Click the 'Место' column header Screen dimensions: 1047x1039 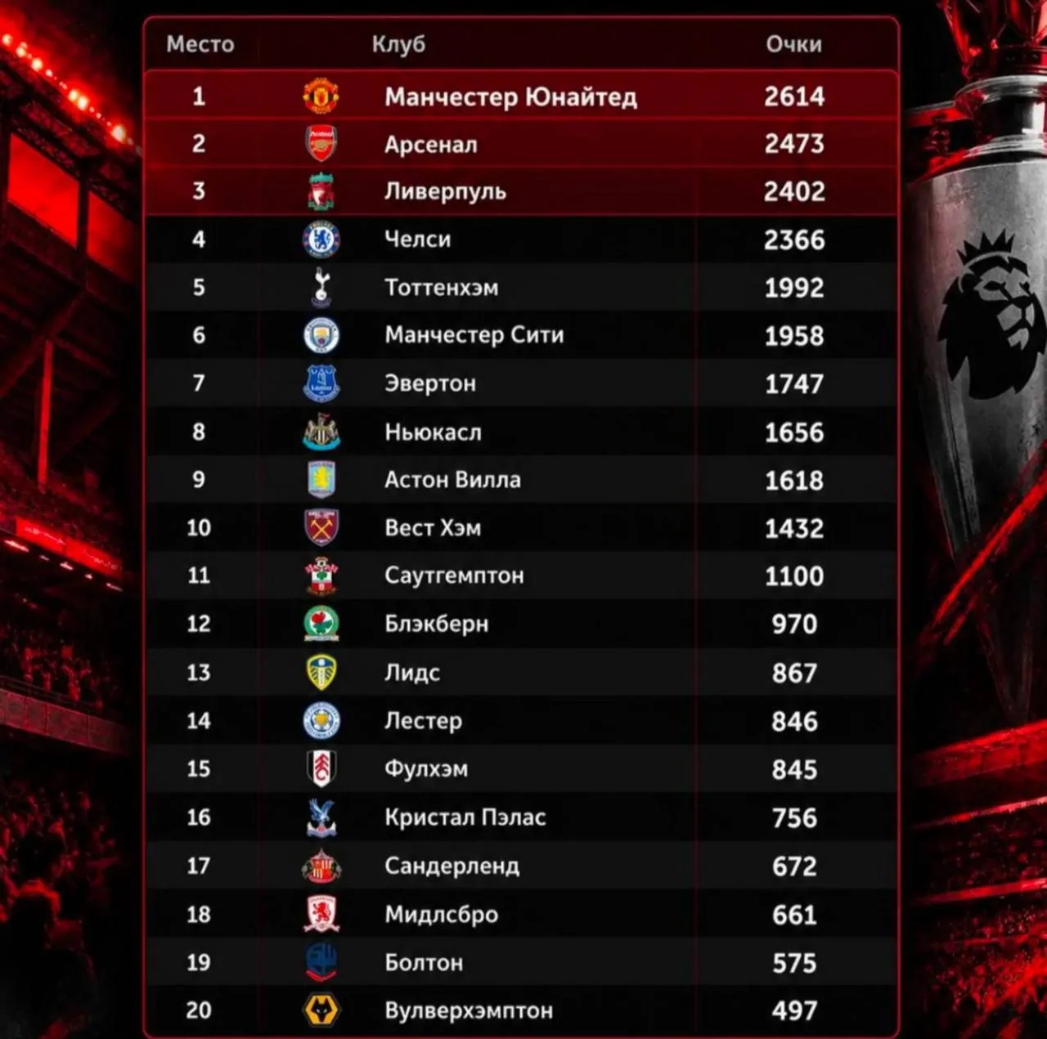(x=200, y=44)
